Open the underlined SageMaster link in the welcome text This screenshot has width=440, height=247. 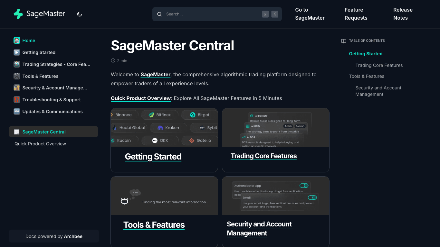tap(156, 74)
